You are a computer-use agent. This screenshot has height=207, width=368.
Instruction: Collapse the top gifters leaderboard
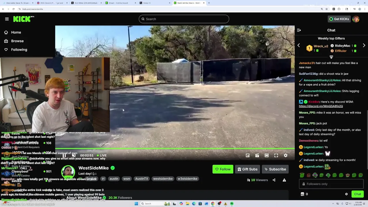pyautogui.click(x=331, y=57)
